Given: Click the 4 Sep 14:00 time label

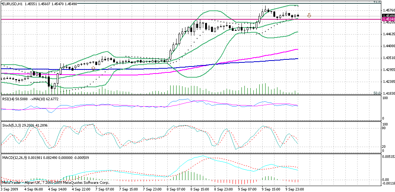Looking at the screenshot, I should click(x=58, y=189).
